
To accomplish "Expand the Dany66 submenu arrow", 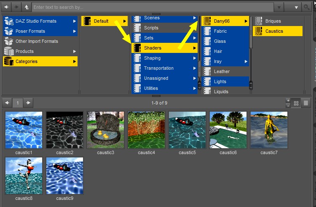I will click(x=246, y=21).
